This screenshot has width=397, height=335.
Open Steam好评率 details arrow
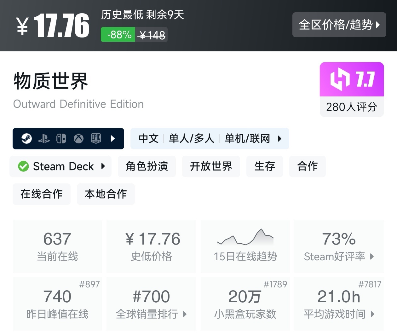372,257
